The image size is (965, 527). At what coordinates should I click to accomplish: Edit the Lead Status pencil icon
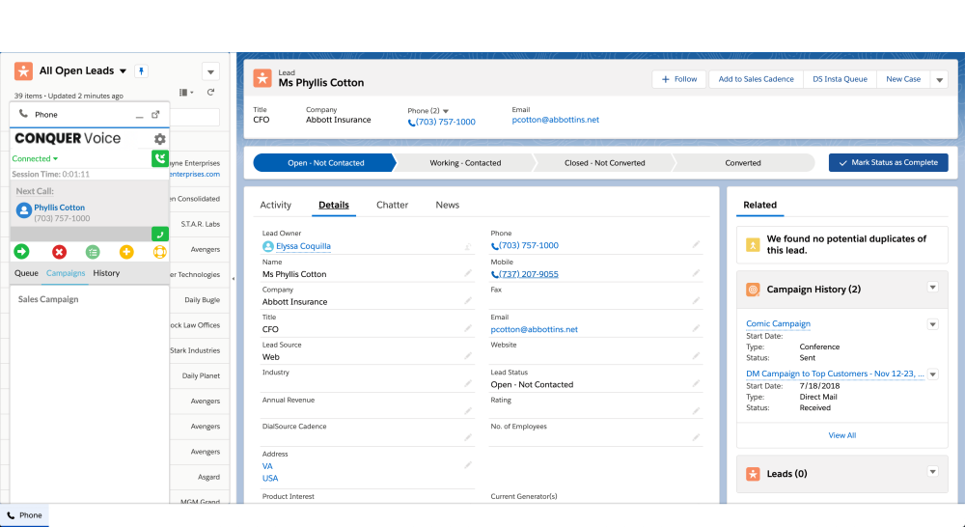[x=696, y=383]
